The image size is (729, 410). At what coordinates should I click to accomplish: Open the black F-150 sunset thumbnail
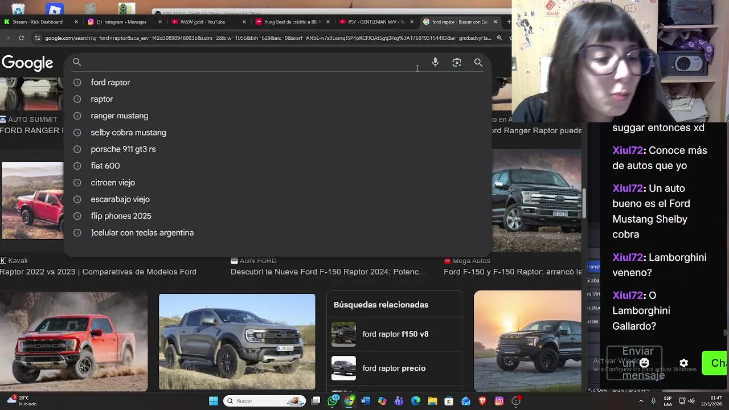527,342
